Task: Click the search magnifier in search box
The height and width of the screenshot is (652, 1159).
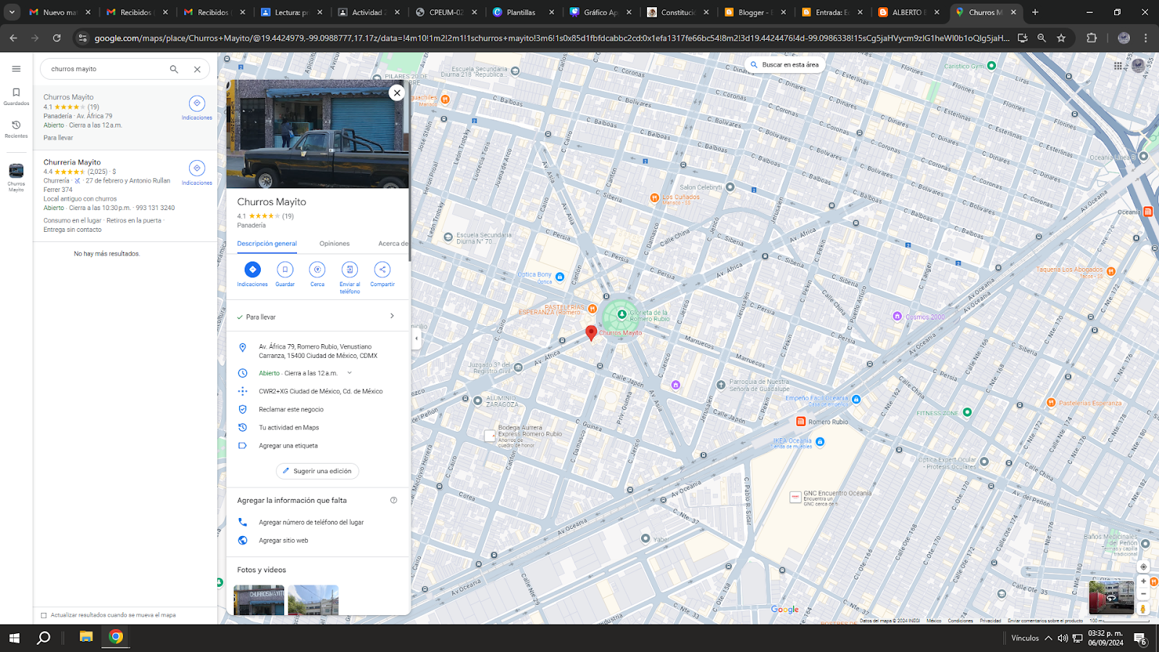Action: [x=174, y=69]
